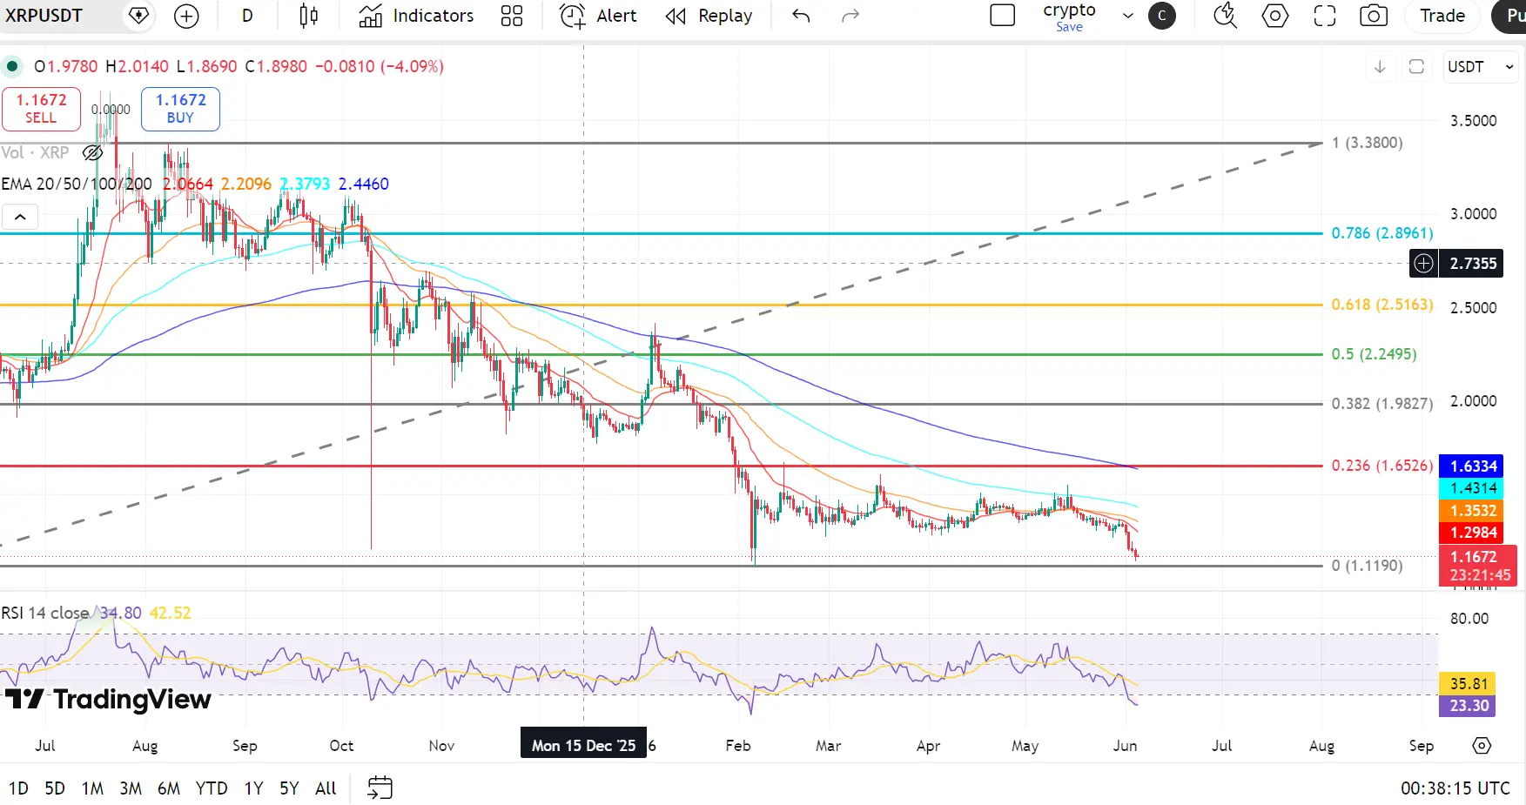This screenshot has width=1526, height=805.
Task: Open go-to-date calendar icon
Action: point(380,788)
